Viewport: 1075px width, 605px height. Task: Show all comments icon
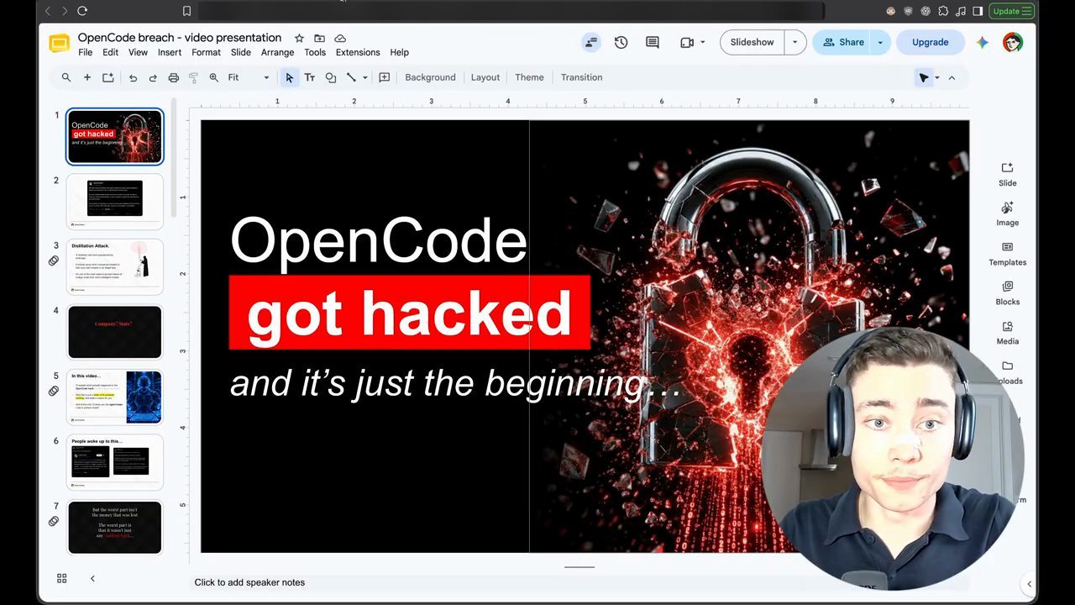652,42
